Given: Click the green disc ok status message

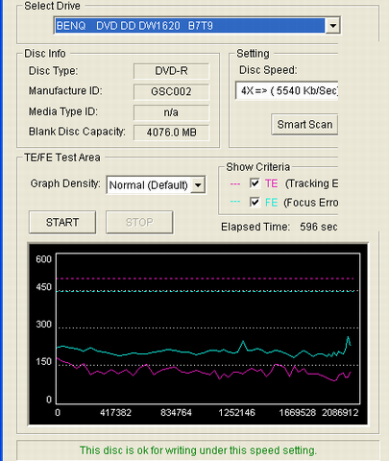Looking at the screenshot, I should pos(198,450).
